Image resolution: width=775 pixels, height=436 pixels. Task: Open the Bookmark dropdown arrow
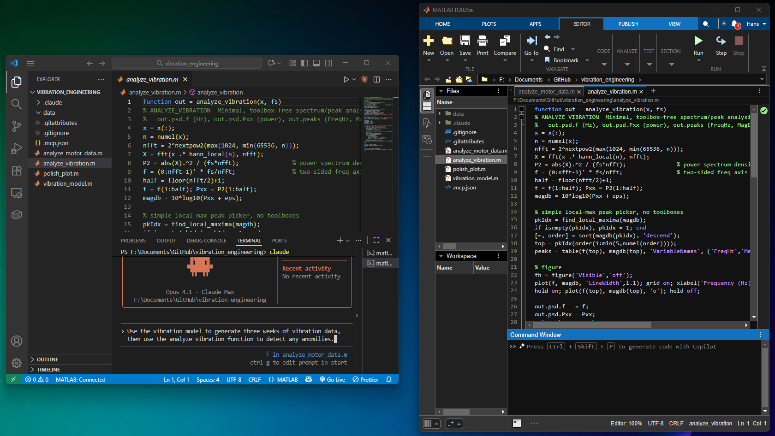click(587, 60)
